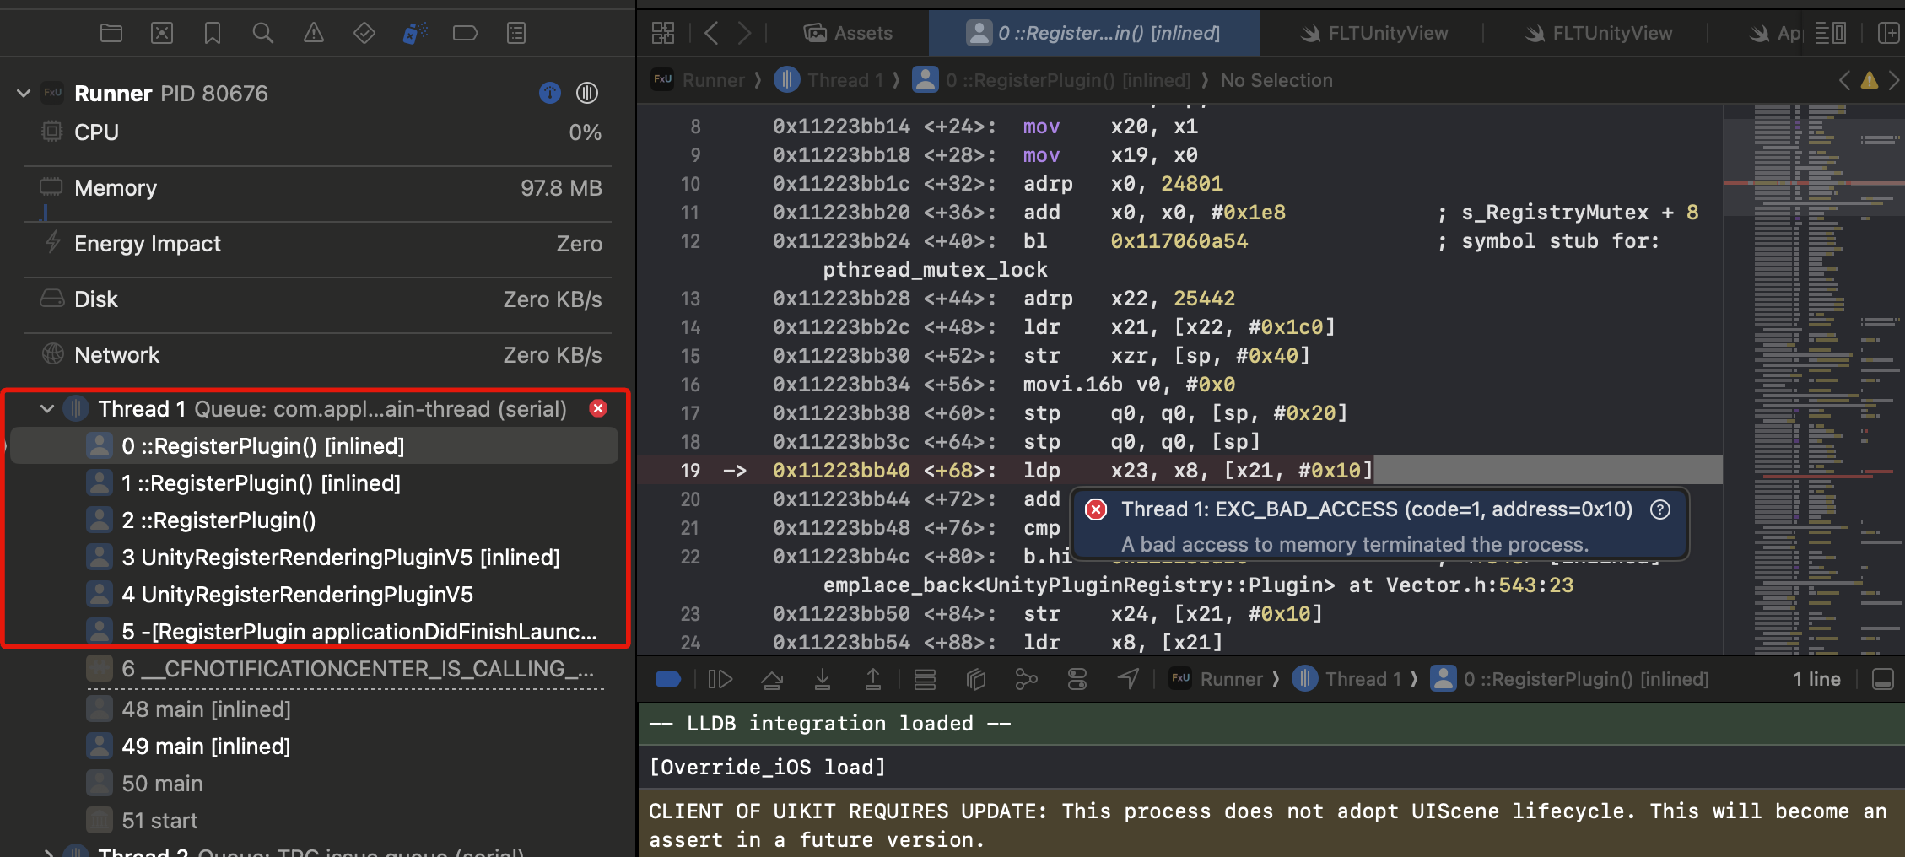Step into the current instruction
The image size is (1905, 857).
pos(823,679)
